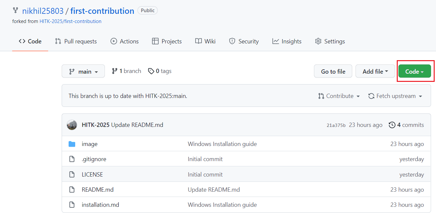The width and height of the screenshot is (436, 216).
Task: Expand the Contribute dropdown menu
Action: (x=339, y=96)
